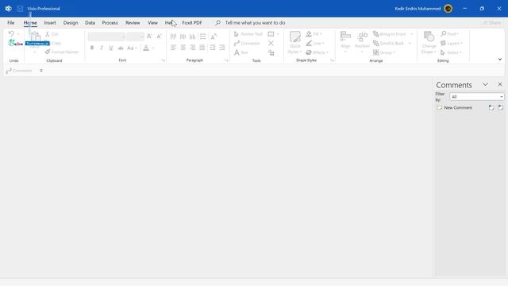Align paragraph left
Viewport: 508px width, 286px height.
pyautogui.click(x=173, y=48)
